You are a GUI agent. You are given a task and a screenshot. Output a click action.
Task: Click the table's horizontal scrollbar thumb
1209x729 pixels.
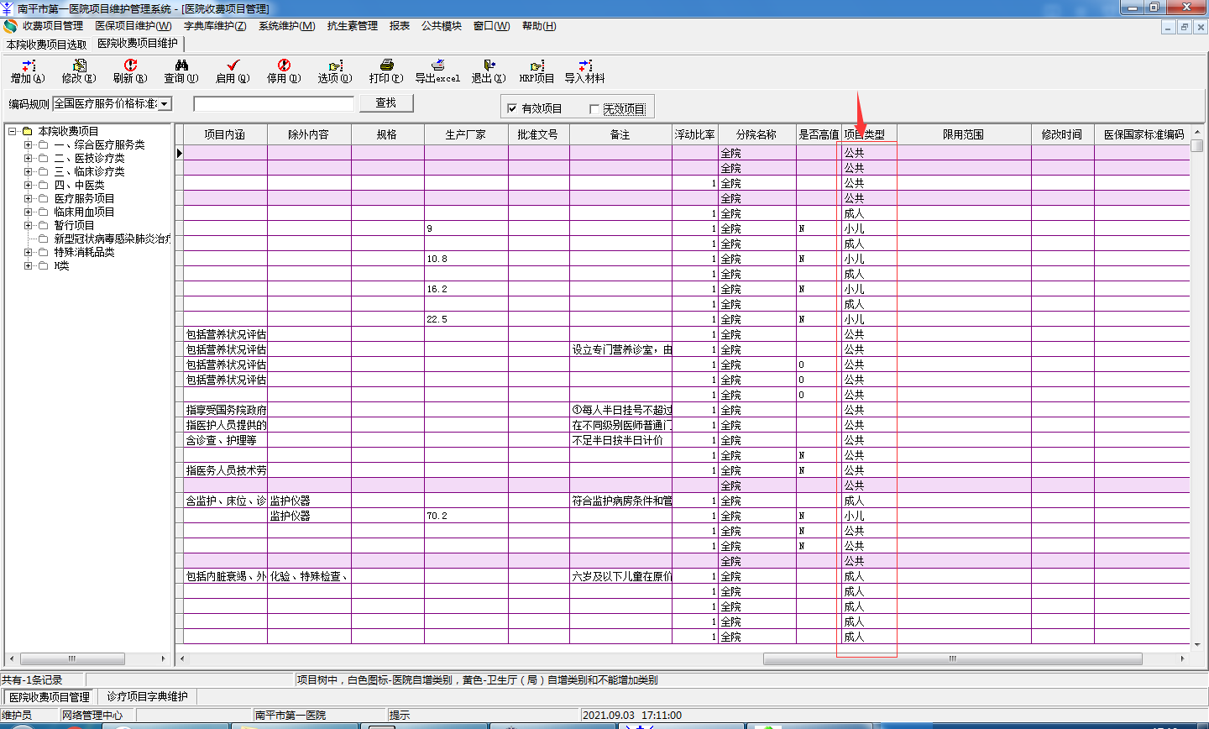(x=952, y=658)
